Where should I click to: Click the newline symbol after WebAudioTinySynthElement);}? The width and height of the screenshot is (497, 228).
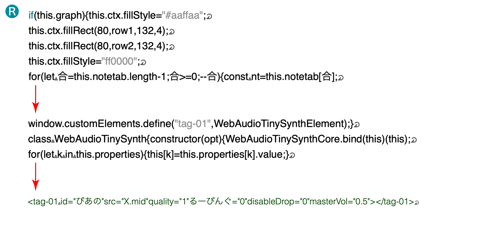(357, 125)
